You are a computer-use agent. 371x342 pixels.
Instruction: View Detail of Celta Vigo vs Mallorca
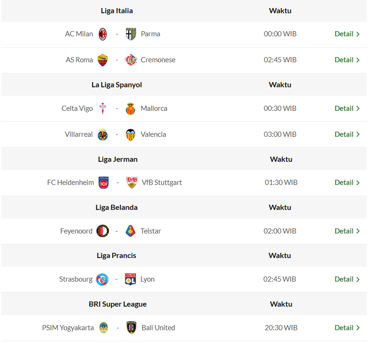pyautogui.click(x=344, y=108)
